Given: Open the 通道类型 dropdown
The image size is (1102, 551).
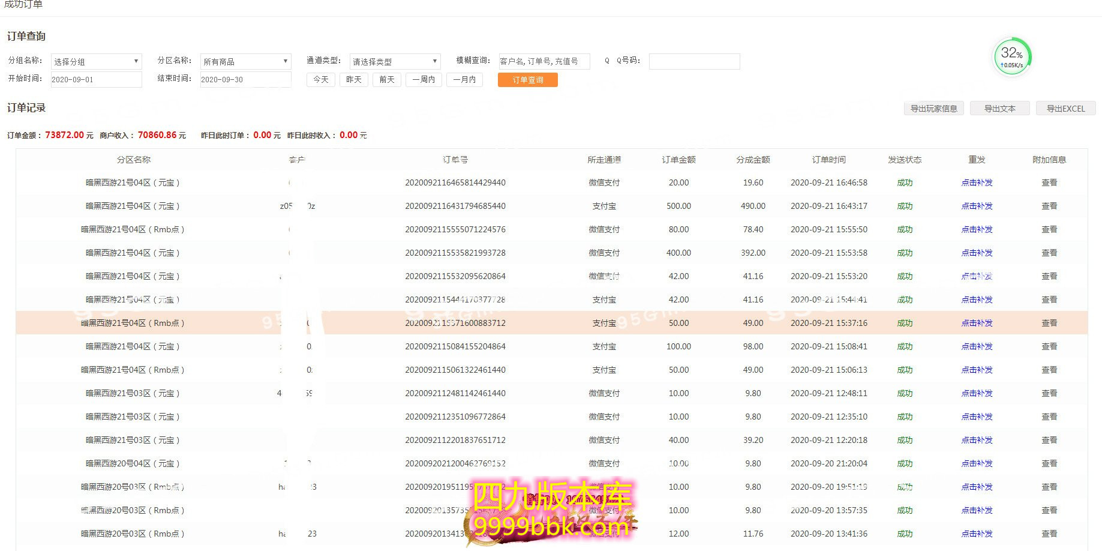Looking at the screenshot, I should [395, 61].
